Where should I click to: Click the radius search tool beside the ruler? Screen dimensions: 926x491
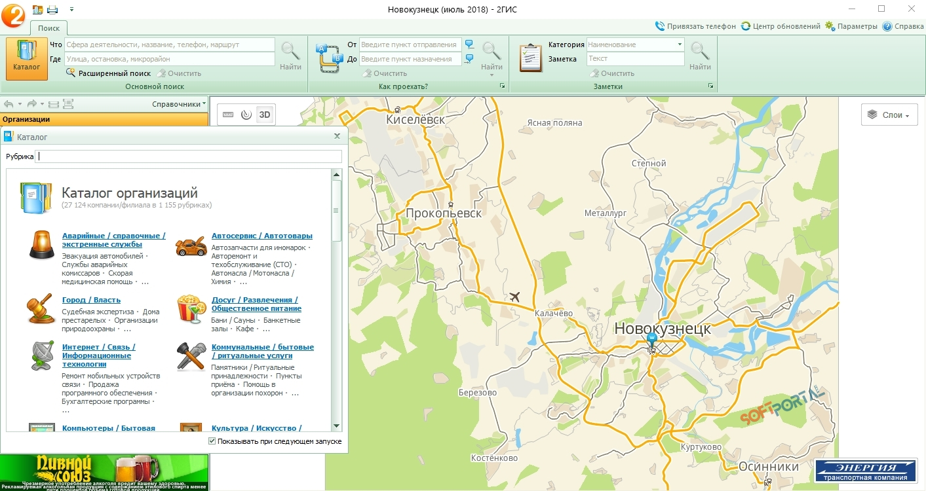coord(246,115)
